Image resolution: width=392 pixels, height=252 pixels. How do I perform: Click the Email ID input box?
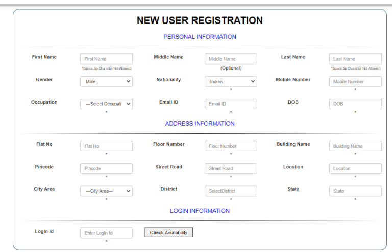231,104
